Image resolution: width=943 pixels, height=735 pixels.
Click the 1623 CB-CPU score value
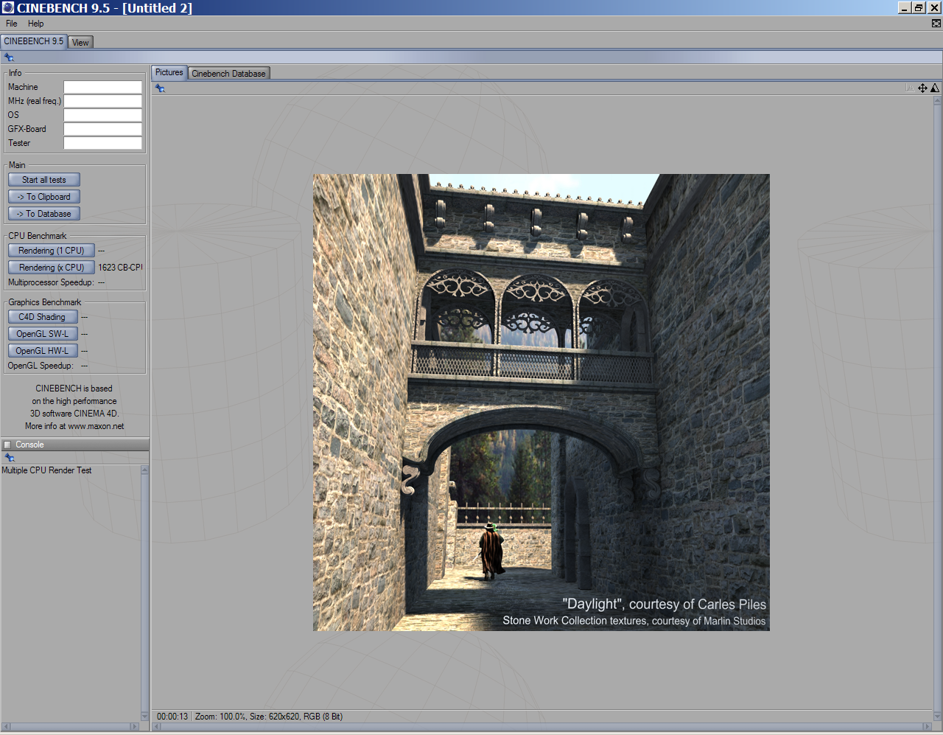[120, 268]
